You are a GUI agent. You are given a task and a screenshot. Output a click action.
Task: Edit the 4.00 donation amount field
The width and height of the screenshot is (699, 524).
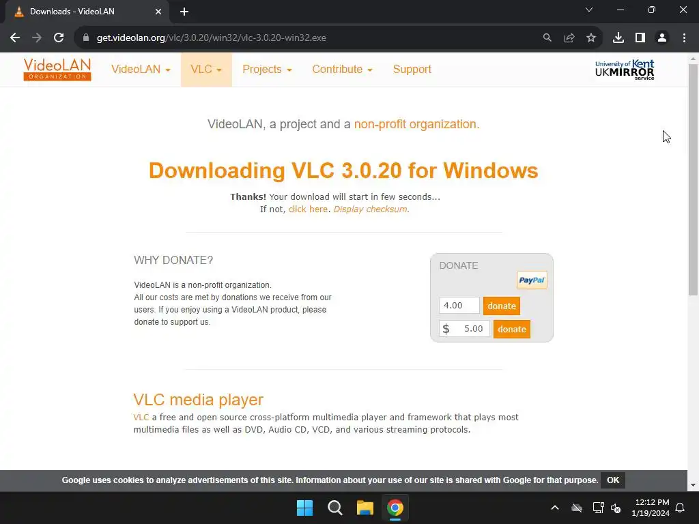tap(459, 306)
